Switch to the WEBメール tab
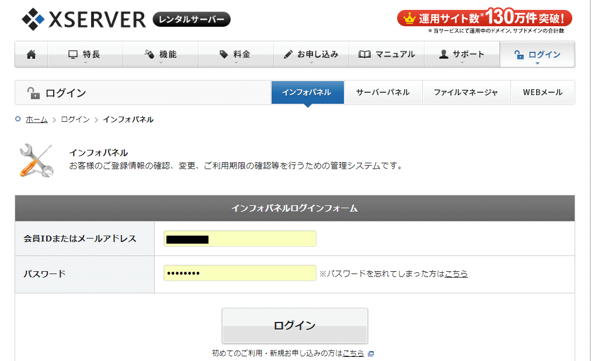The height and width of the screenshot is (361, 591). [x=543, y=92]
